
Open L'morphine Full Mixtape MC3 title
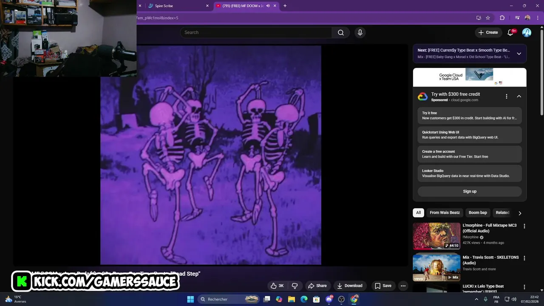click(x=490, y=228)
